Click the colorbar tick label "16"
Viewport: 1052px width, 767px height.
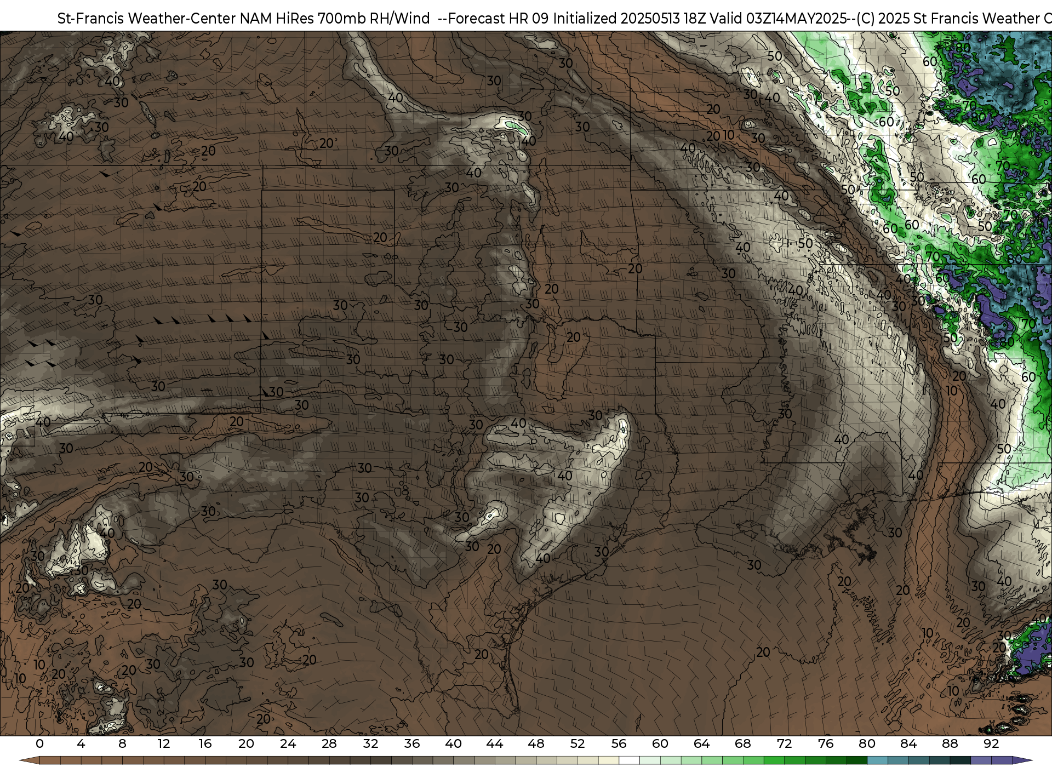coord(205,743)
